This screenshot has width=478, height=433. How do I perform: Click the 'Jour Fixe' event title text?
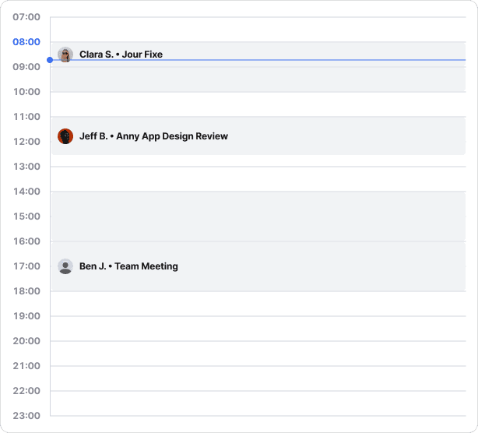pyautogui.click(x=142, y=55)
